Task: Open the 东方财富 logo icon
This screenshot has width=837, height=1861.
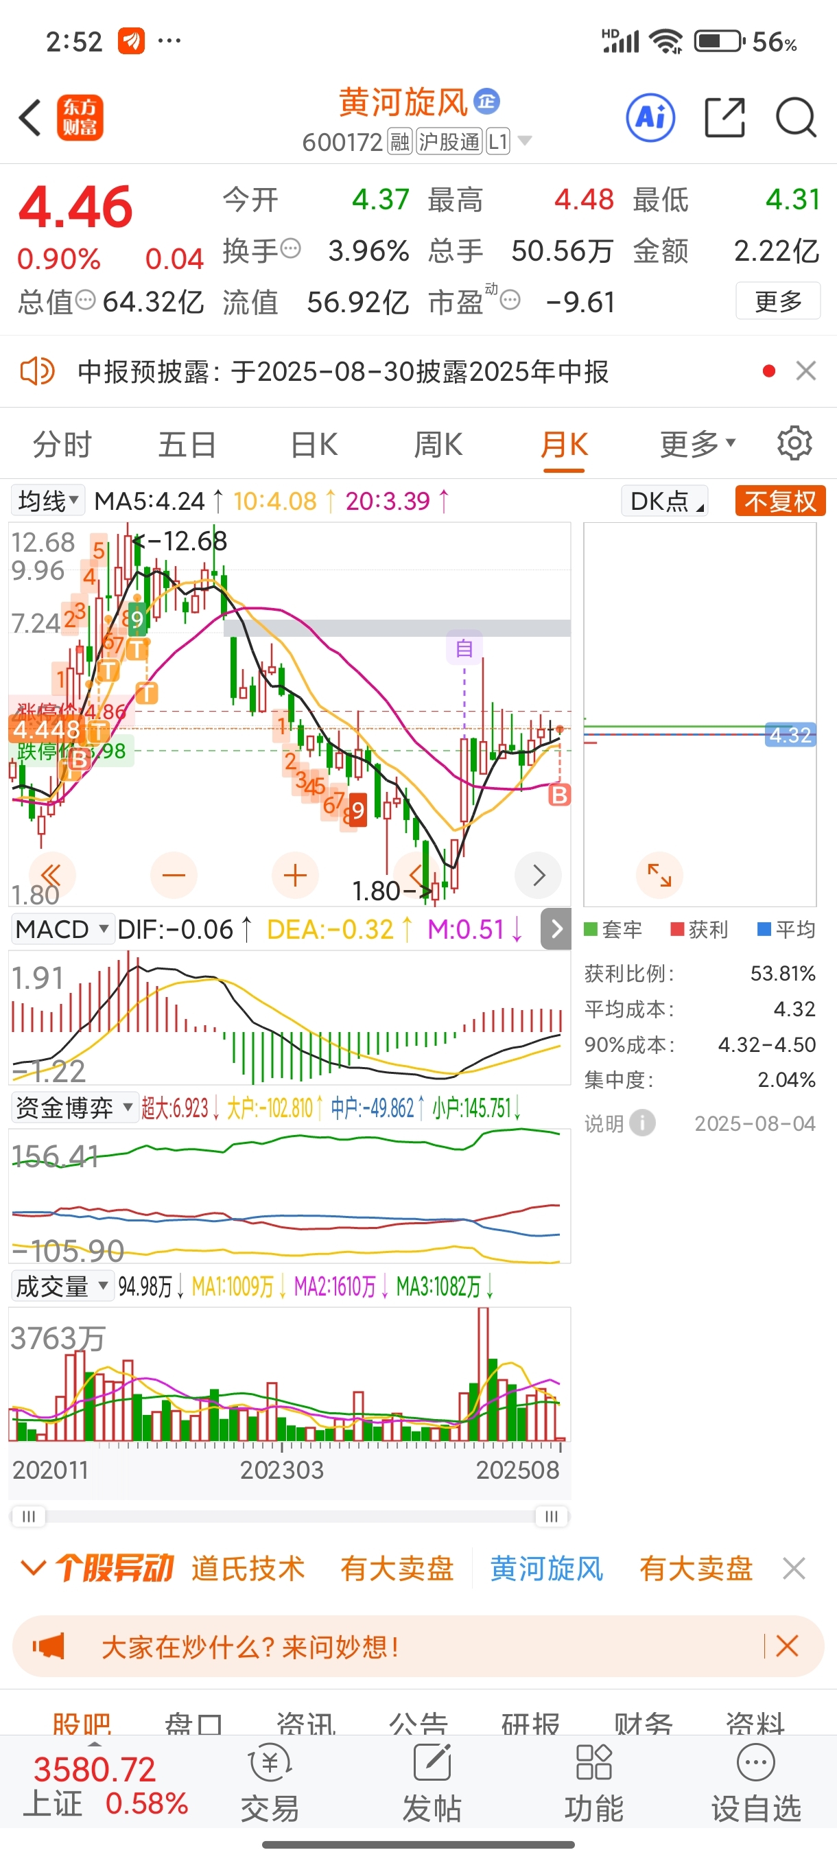Action: click(x=80, y=118)
